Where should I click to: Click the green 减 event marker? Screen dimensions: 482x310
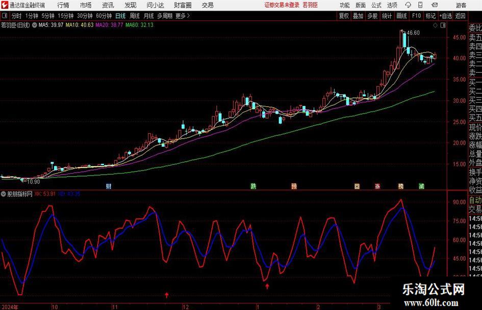click(x=422, y=186)
